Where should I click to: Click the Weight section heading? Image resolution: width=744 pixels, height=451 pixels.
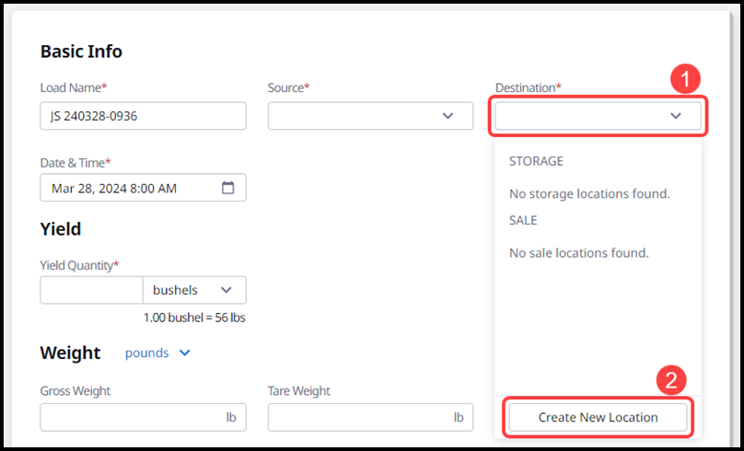[70, 353]
